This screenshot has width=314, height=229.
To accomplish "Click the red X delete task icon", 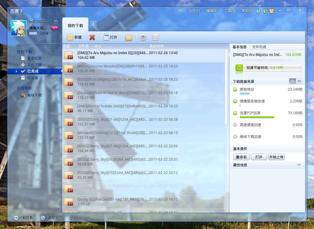I will tap(92, 37).
